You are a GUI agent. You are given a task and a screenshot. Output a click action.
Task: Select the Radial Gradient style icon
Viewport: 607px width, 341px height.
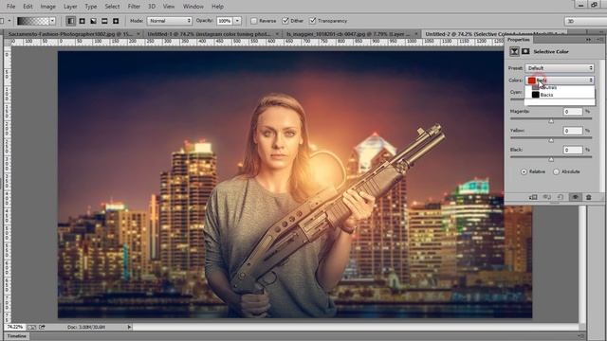pyautogui.click(x=83, y=21)
